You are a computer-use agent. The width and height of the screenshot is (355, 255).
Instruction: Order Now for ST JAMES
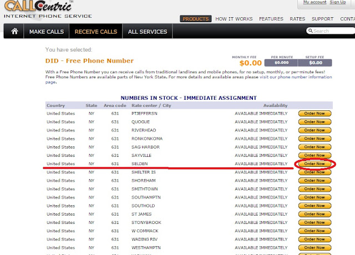[315, 214]
